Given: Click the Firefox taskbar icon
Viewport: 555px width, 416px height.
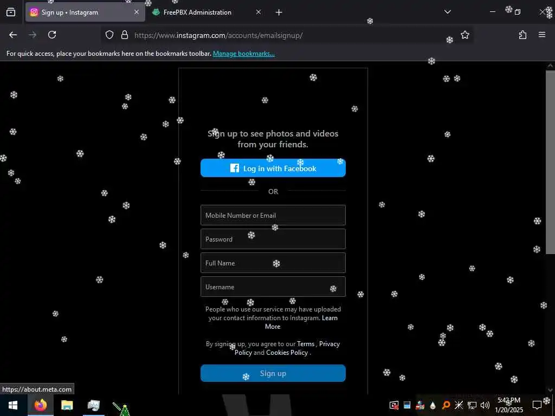Looking at the screenshot, I should 40,405.
